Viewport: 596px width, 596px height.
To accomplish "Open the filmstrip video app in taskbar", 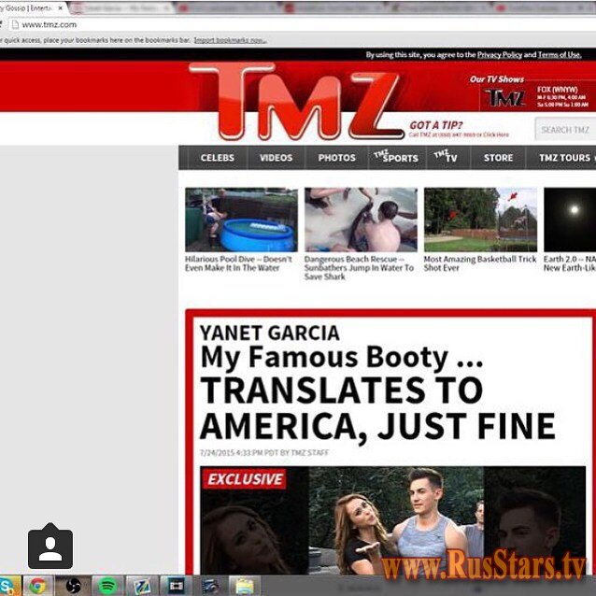I will tap(176, 586).
